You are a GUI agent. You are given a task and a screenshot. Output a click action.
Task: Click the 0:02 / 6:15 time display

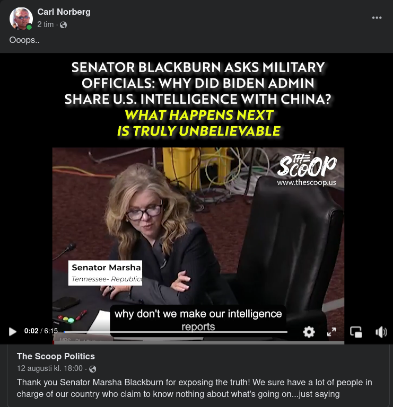41,331
